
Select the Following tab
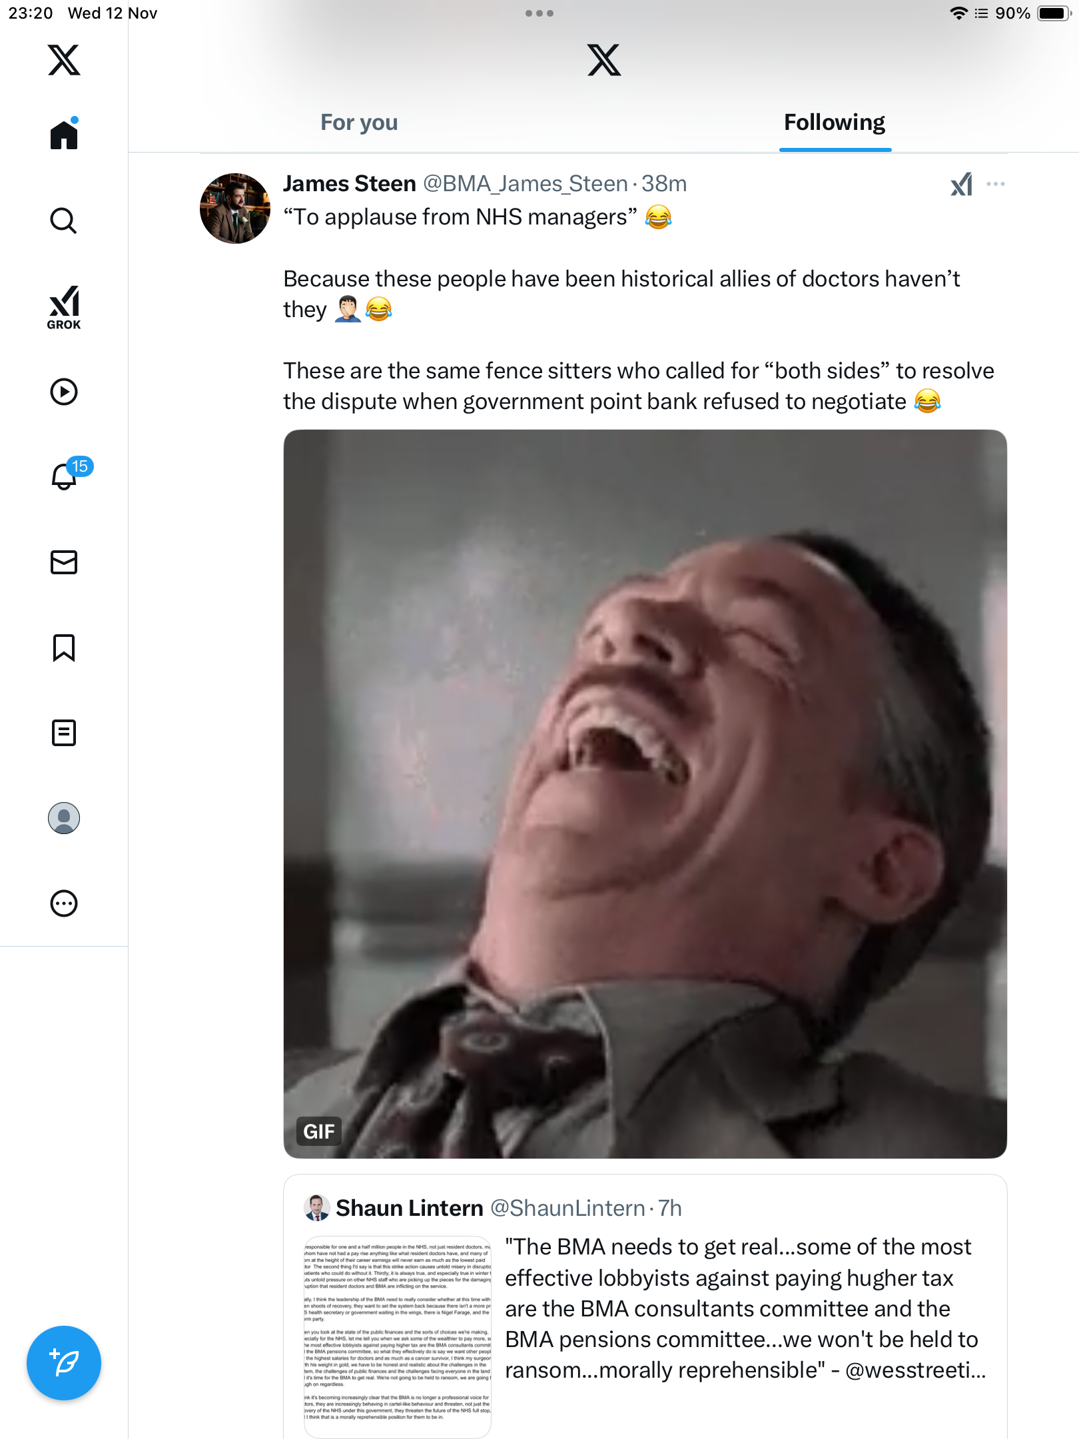tap(835, 123)
